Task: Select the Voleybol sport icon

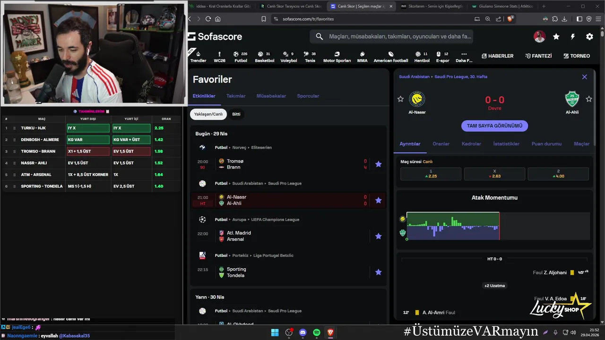Action: [x=289, y=57]
